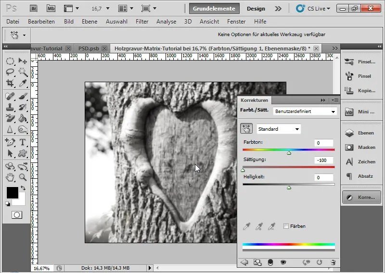Open the Ebenen panel
385x273 pixels.
tap(361, 133)
